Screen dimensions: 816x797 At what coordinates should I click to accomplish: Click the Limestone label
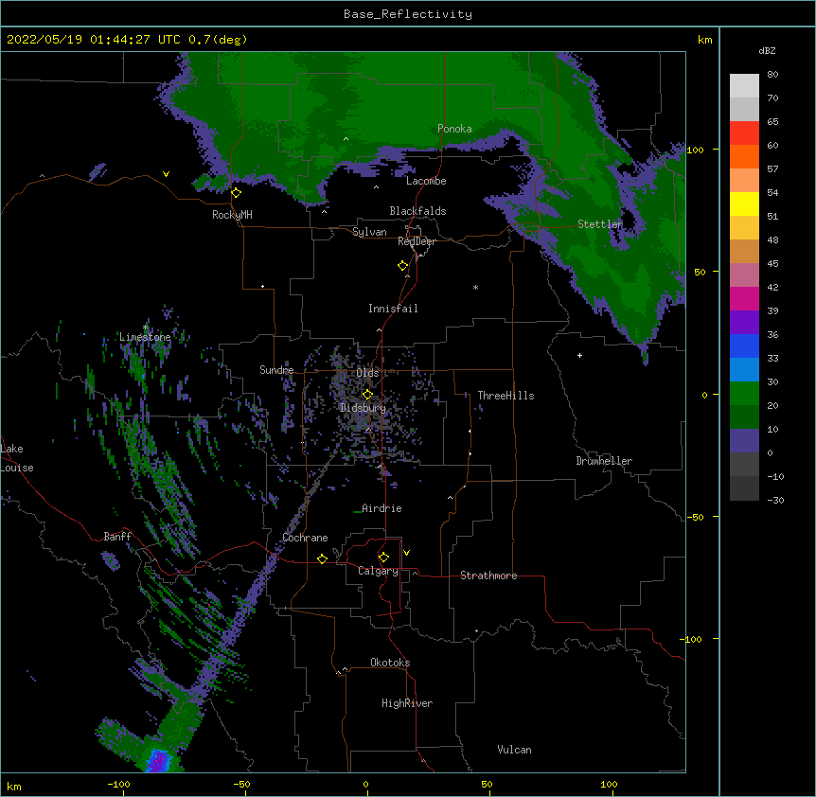coord(145,337)
